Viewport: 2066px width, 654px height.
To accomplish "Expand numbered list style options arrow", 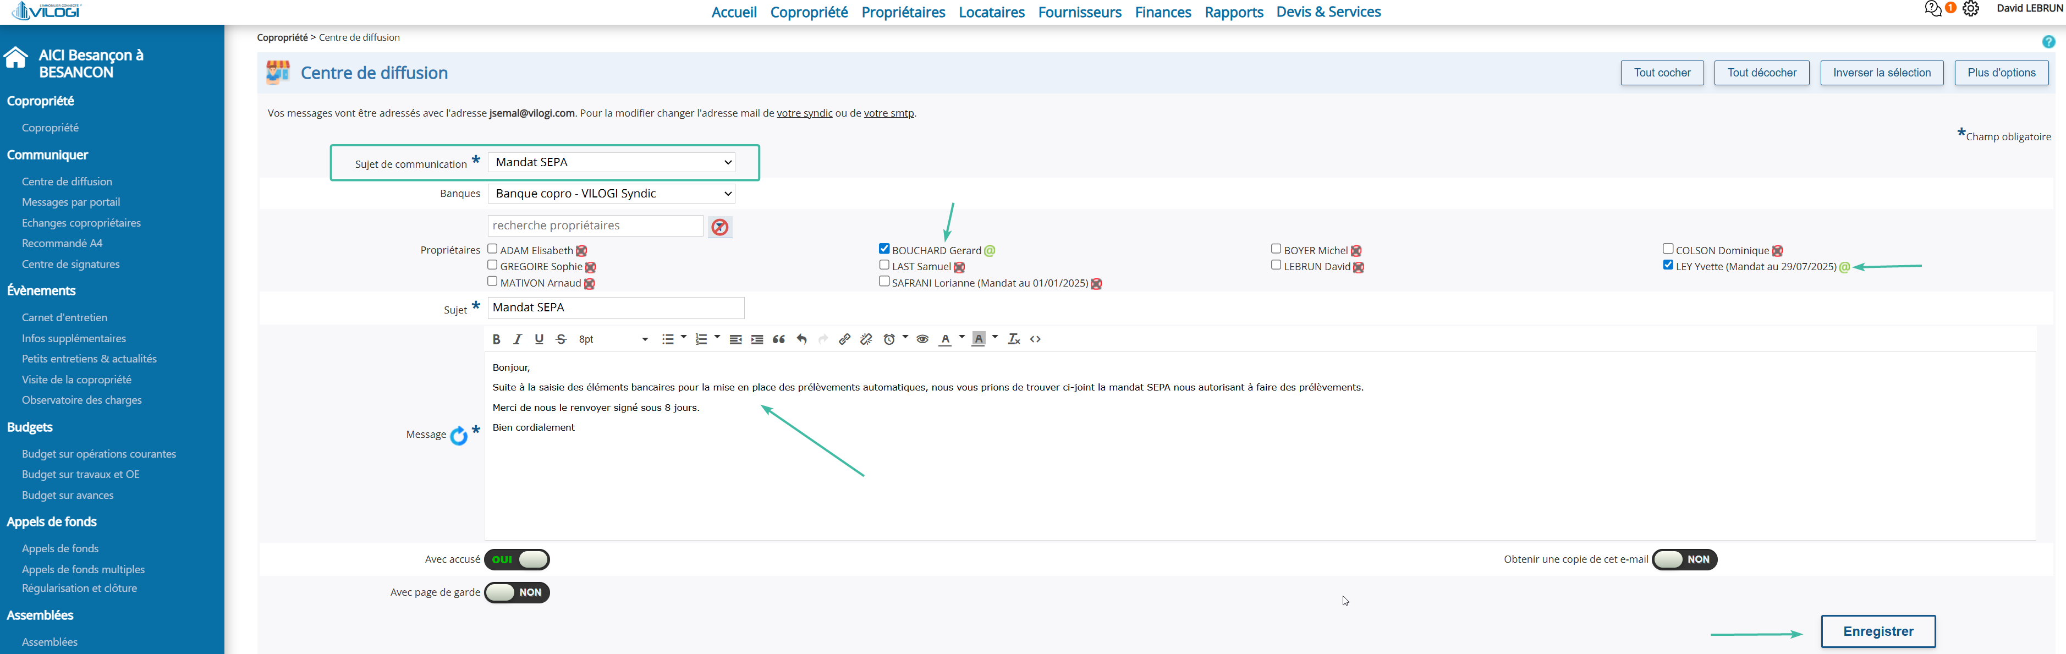I will pyautogui.click(x=717, y=338).
